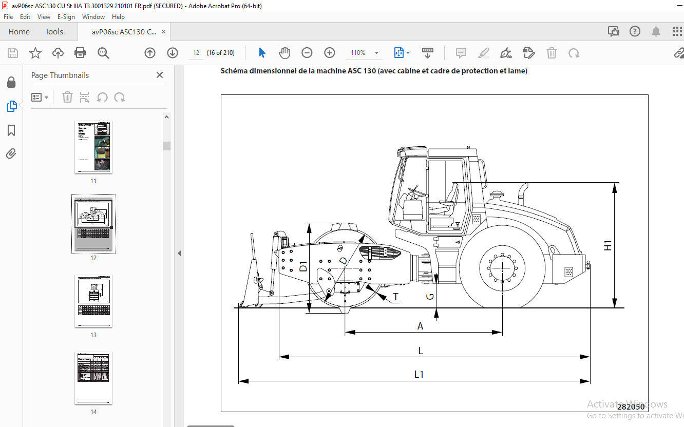
Task: Add a comment with the note icon
Action: coord(461,53)
